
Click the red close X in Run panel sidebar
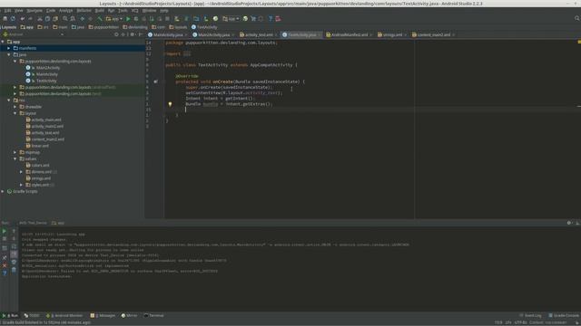click(x=5, y=265)
